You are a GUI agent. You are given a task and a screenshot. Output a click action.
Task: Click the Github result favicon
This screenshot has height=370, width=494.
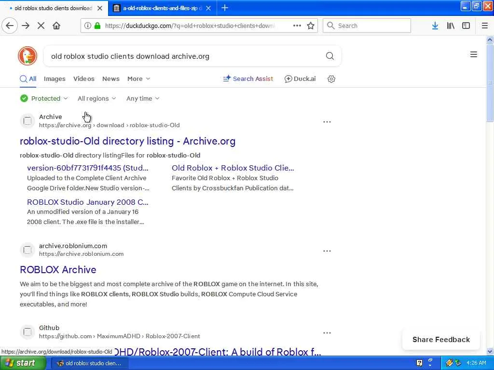pyautogui.click(x=27, y=332)
